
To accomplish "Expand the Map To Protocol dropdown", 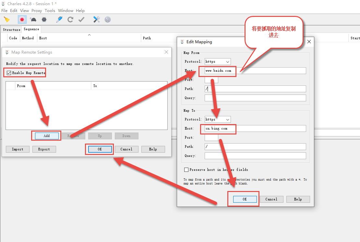I will point(218,119).
